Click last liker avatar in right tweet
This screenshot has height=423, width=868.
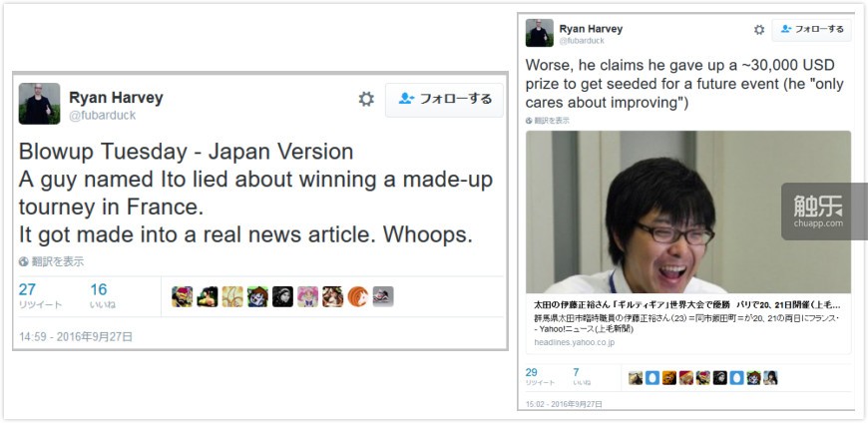[770, 377]
